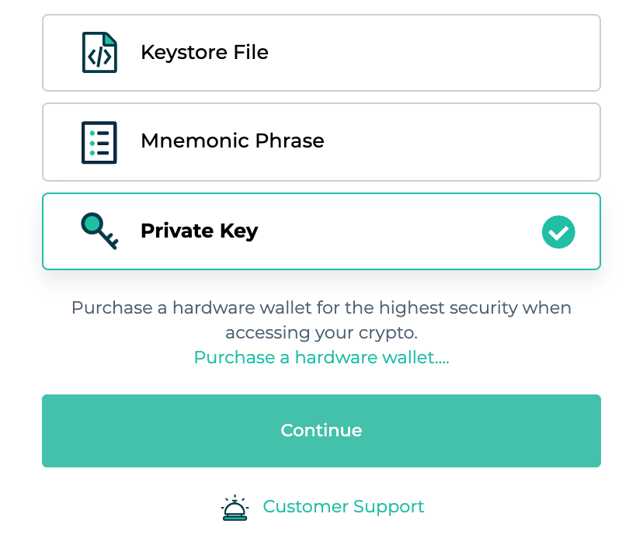Viewport: 643px width, 559px height.
Task: Click the Keystore File code-document icon
Action: (x=99, y=53)
